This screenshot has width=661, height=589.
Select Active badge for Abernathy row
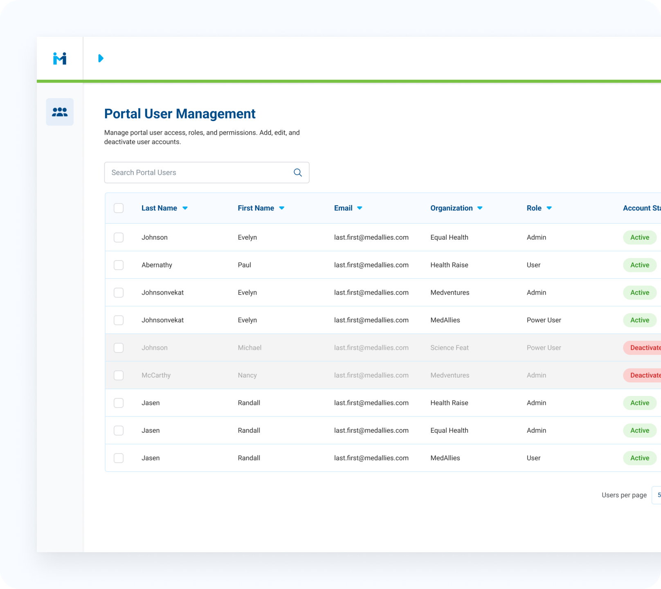coord(639,265)
